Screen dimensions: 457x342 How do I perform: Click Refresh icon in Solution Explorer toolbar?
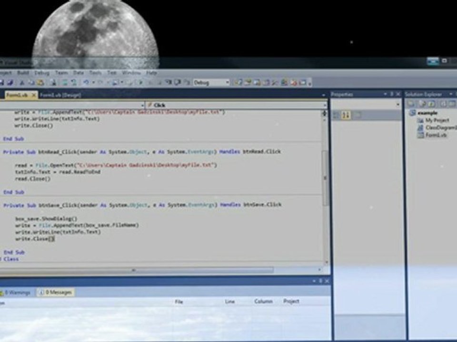pyautogui.click(x=432, y=104)
